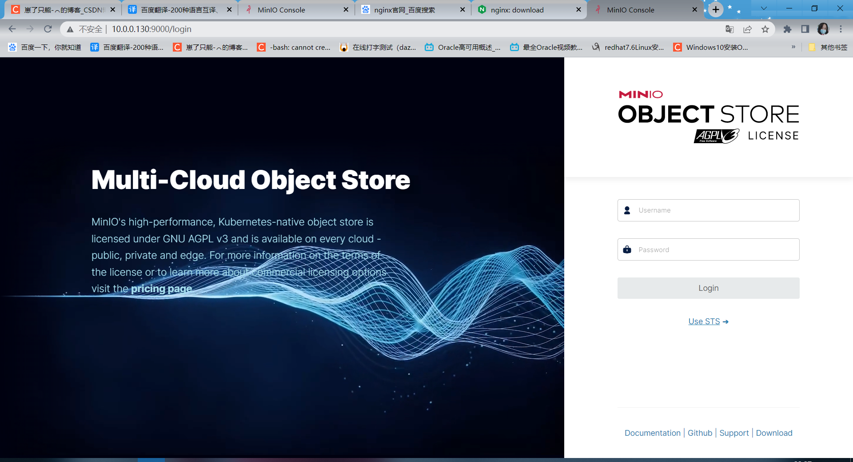Bookmark this page with star icon
853x462 pixels.
tap(765, 29)
